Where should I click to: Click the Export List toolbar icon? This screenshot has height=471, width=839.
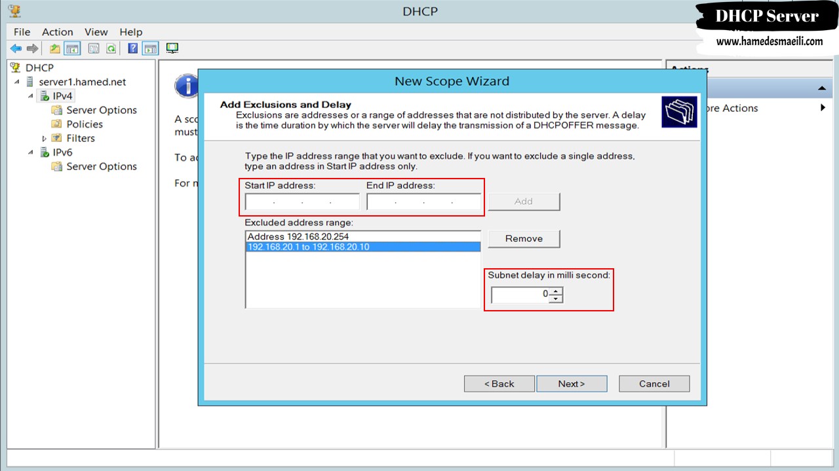point(94,48)
